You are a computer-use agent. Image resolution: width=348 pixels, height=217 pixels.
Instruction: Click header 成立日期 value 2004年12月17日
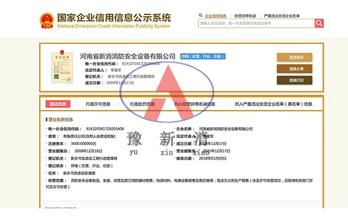coord(120,82)
